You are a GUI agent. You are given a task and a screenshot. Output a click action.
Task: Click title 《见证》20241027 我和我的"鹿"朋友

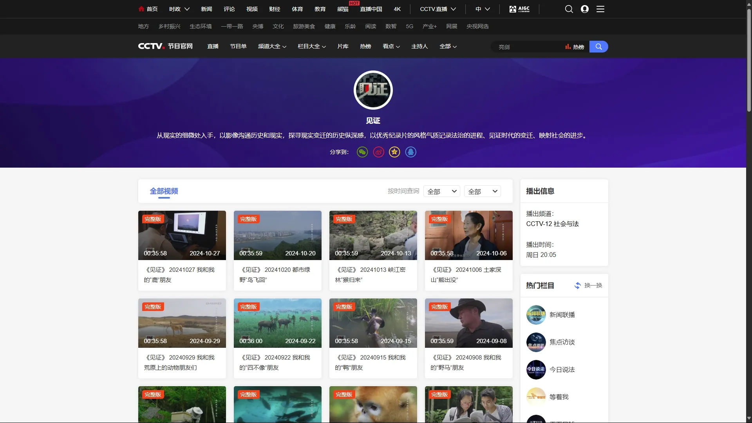pos(179,275)
